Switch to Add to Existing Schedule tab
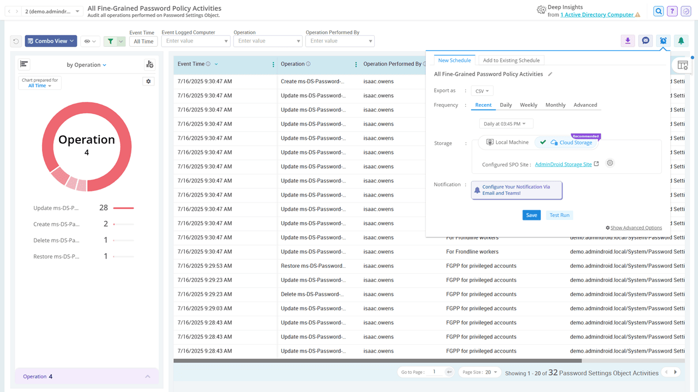Screen dimensions: 698x392 (x=511, y=60)
